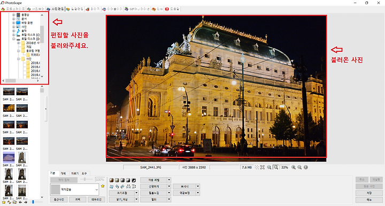This screenshot has width=385, height=206.
Task: Switch to the 일괄편집 batch editor tab
Action: [x=75, y=9]
